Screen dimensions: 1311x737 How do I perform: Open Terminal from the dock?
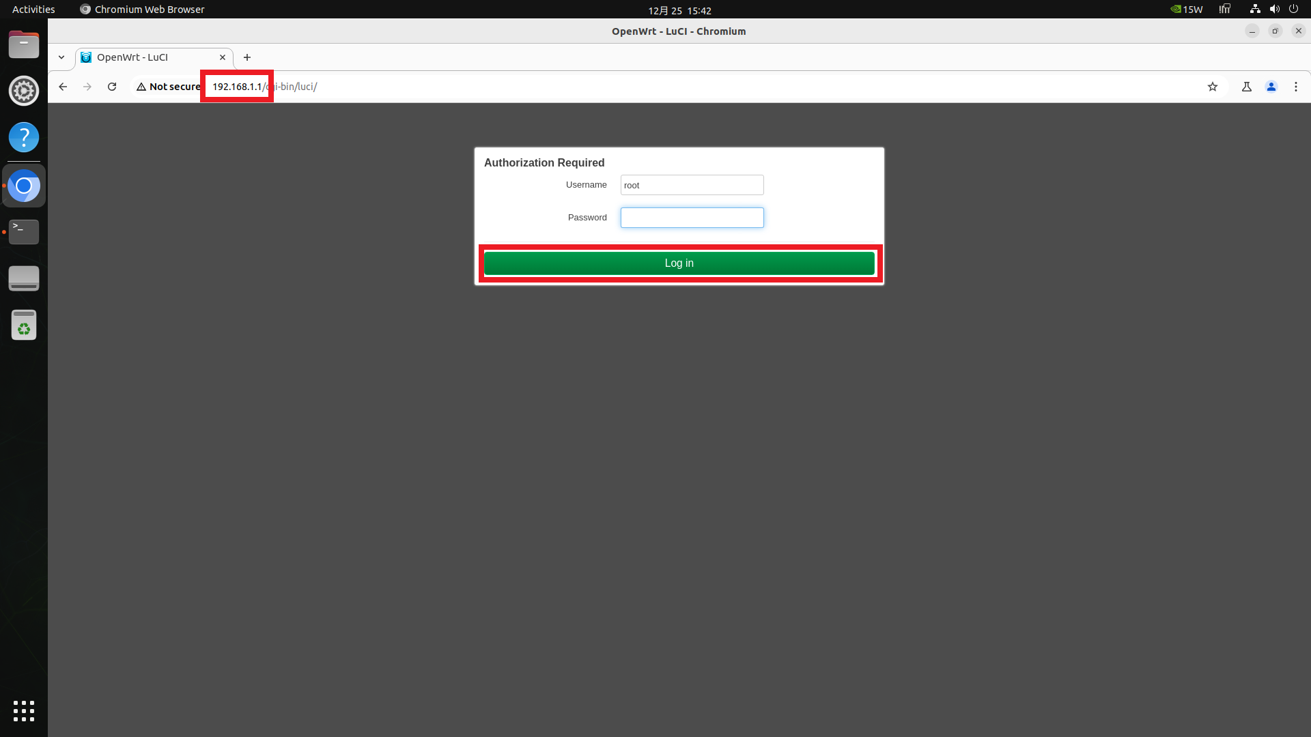(x=24, y=232)
